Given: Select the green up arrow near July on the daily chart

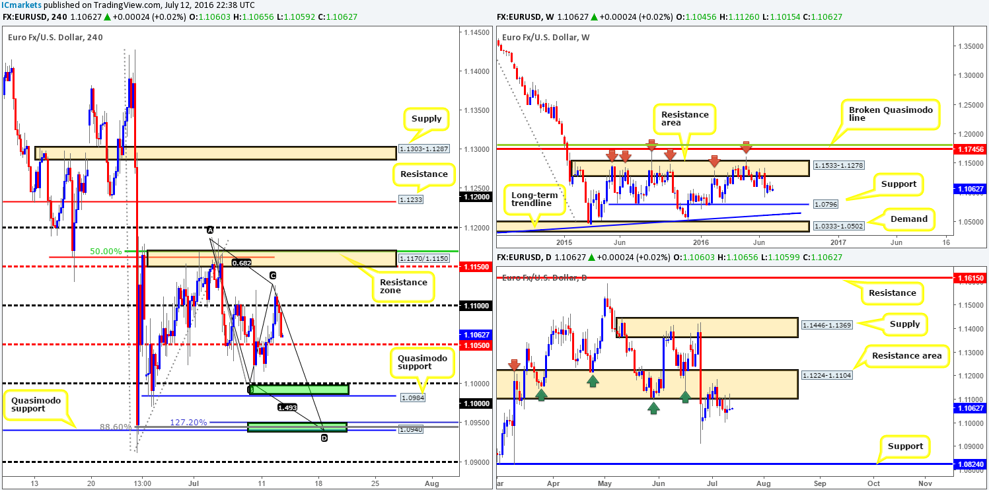Looking at the screenshot, I should [685, 397].
